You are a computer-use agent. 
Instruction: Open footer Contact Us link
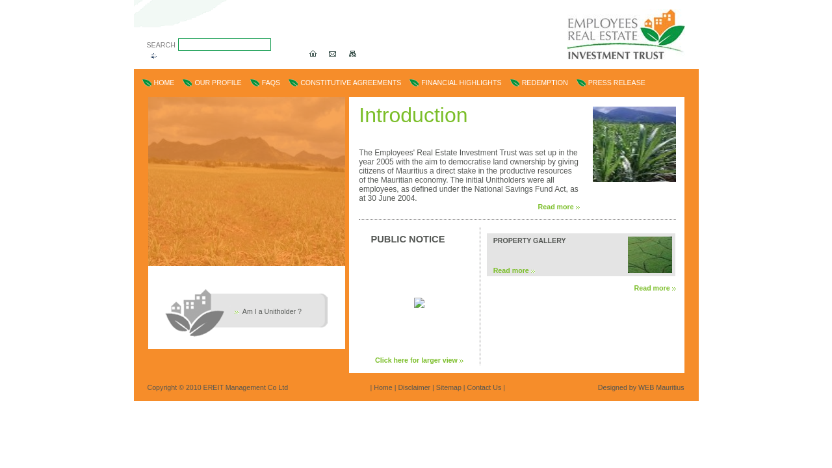tap(484, 387)
